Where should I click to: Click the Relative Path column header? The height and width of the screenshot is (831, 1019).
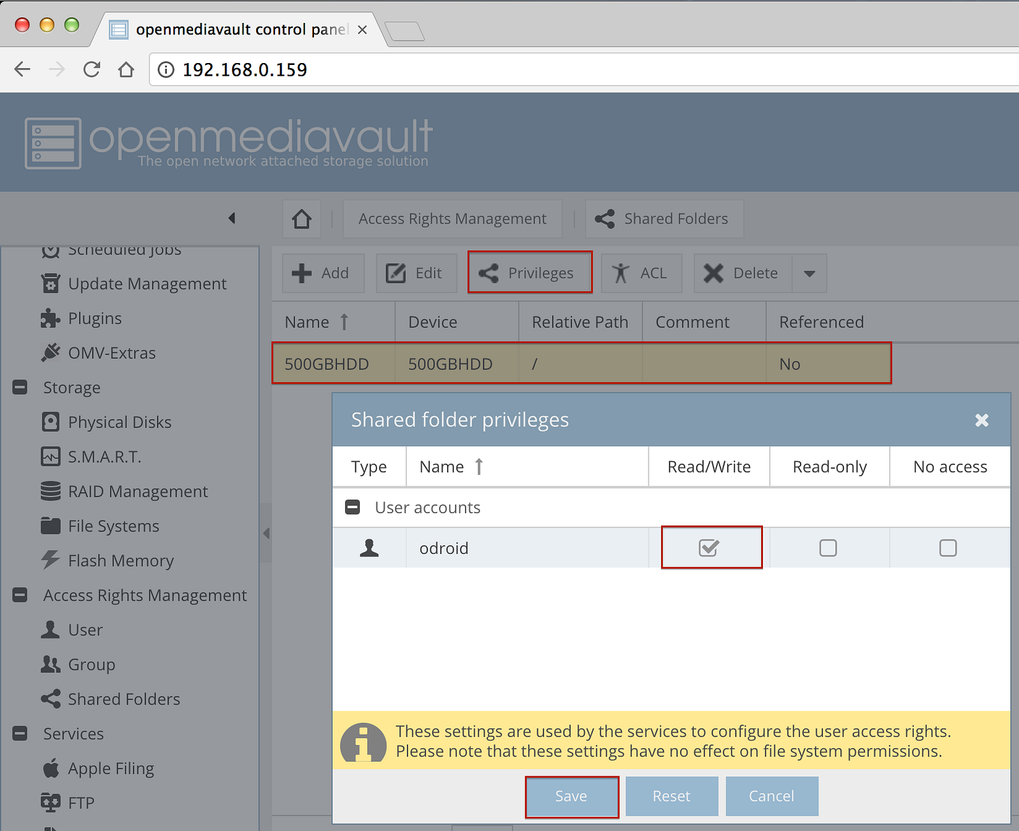580,322
